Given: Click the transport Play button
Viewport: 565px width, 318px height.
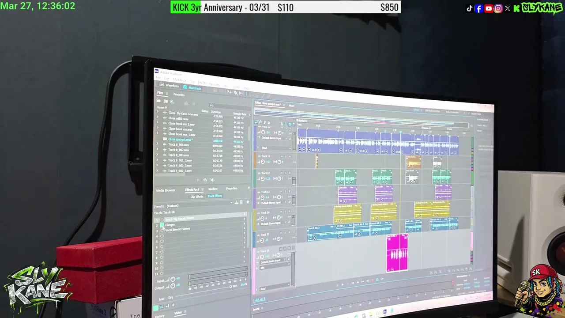Looking at the screenshot, I should pyautogui.click(x=343, y=284).
